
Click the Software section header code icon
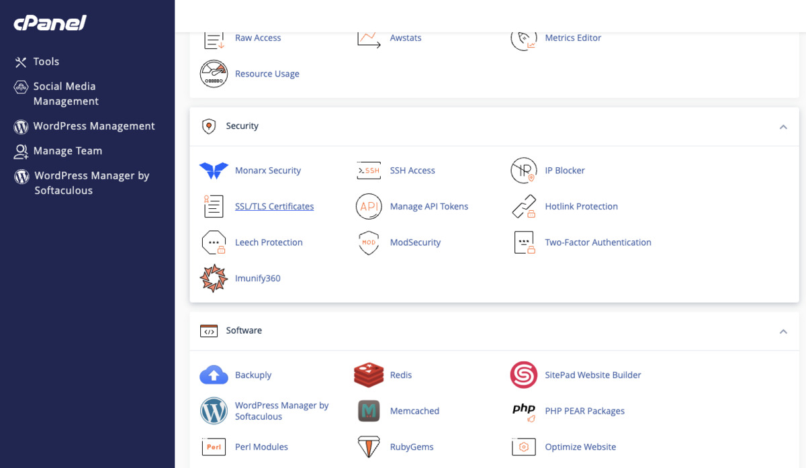pyautogui.click(x=209, y=331)
